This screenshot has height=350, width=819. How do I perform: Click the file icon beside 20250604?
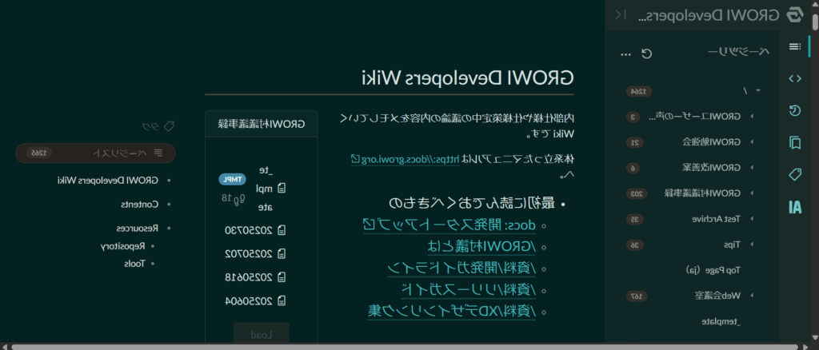(282, 301)
